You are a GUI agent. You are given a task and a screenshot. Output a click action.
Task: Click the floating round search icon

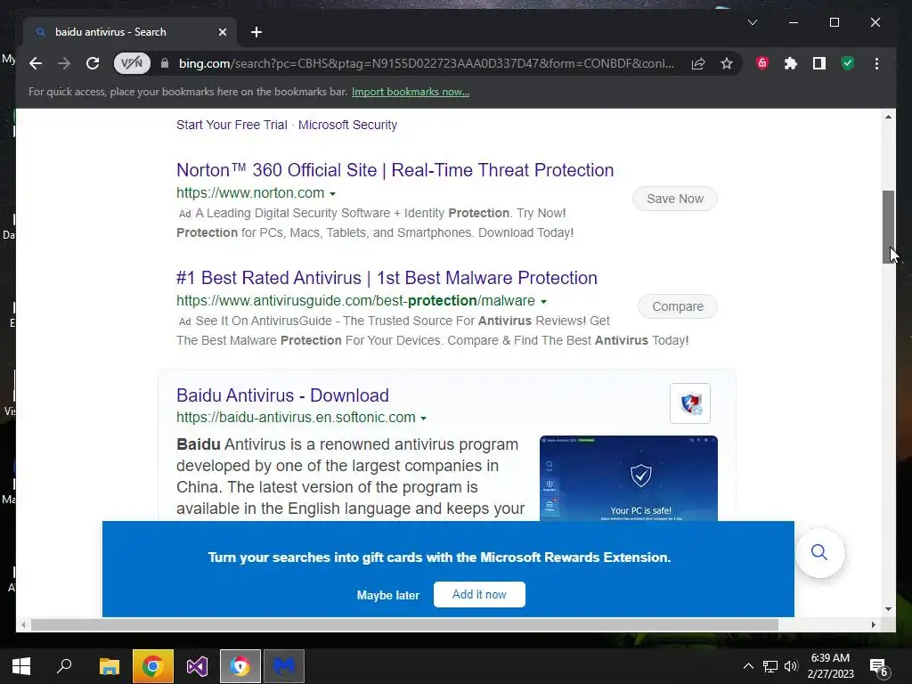pyautogui.click(x=819, y=552)
